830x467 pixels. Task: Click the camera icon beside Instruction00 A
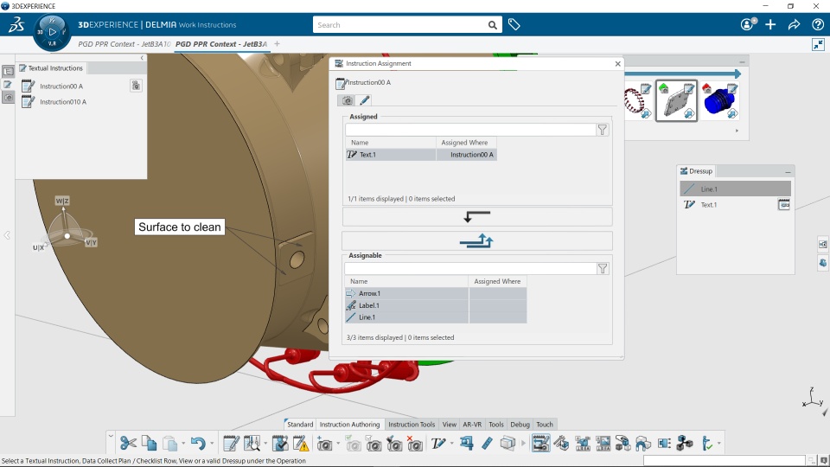(x=136, y=86)
